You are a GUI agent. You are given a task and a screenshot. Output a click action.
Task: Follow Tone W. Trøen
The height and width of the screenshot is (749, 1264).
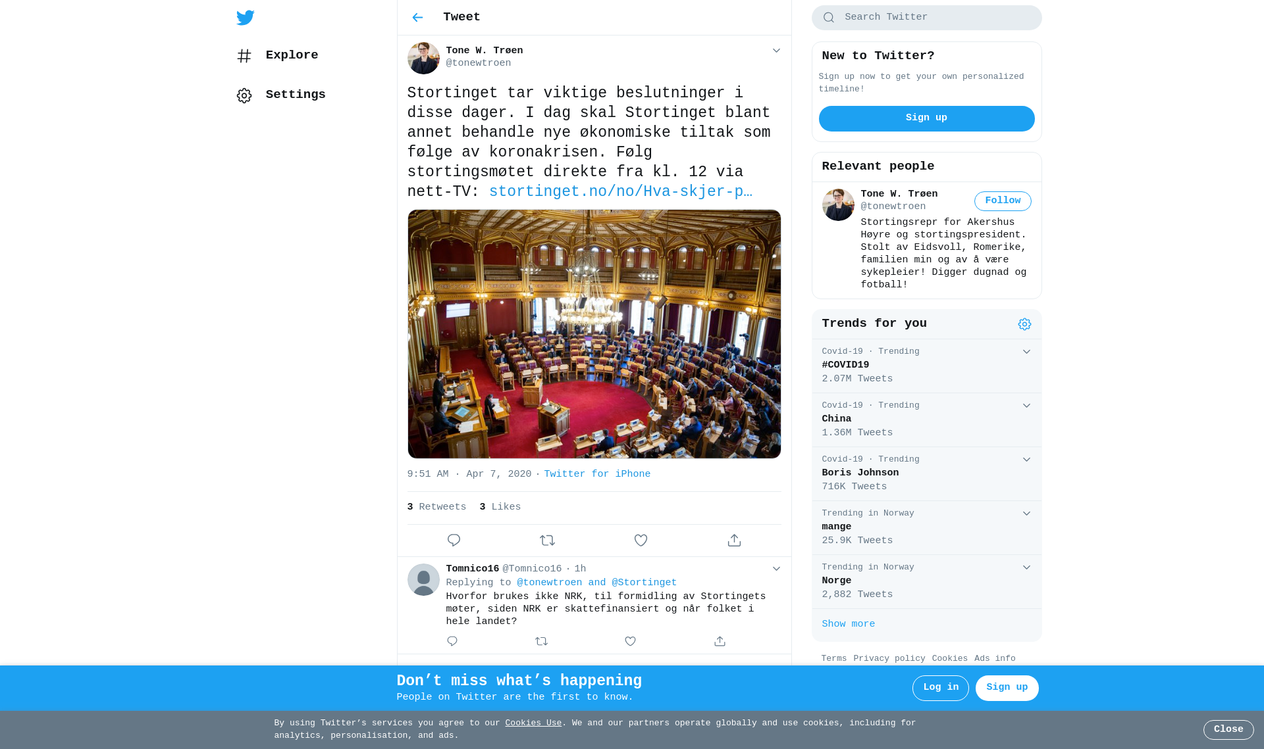pos(1003,201)
